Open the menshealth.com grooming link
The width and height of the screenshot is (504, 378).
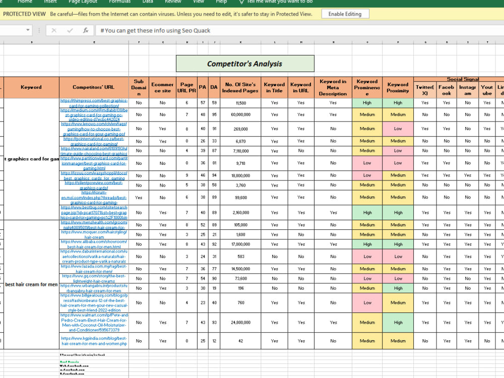tap(94, 225)
